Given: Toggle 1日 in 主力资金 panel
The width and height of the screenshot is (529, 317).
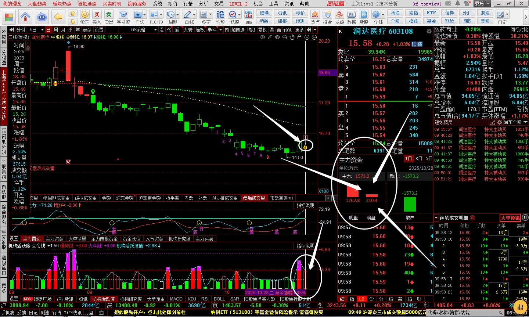Looking at the screenshot, I should (x=409, y=159).
